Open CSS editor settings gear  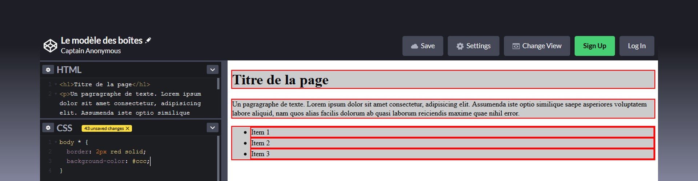click(48, 128)
